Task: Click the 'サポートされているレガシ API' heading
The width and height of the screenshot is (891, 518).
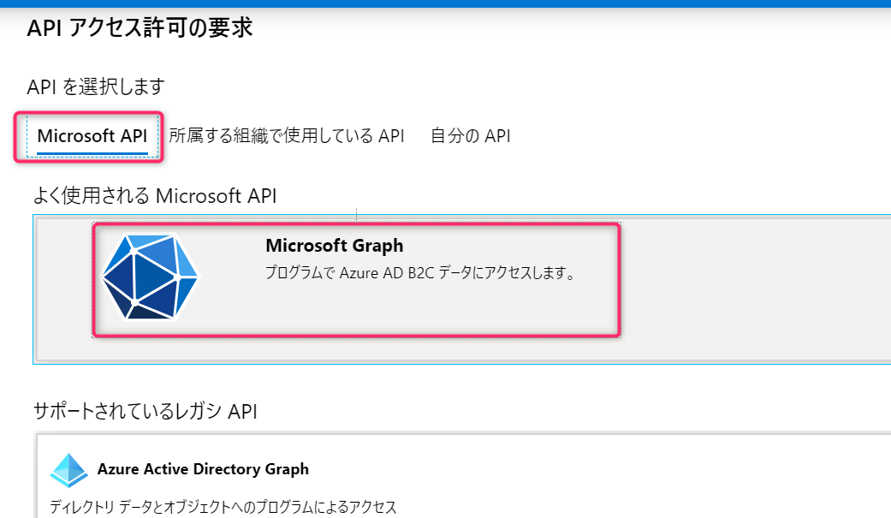Action: [x=146, y=410]
